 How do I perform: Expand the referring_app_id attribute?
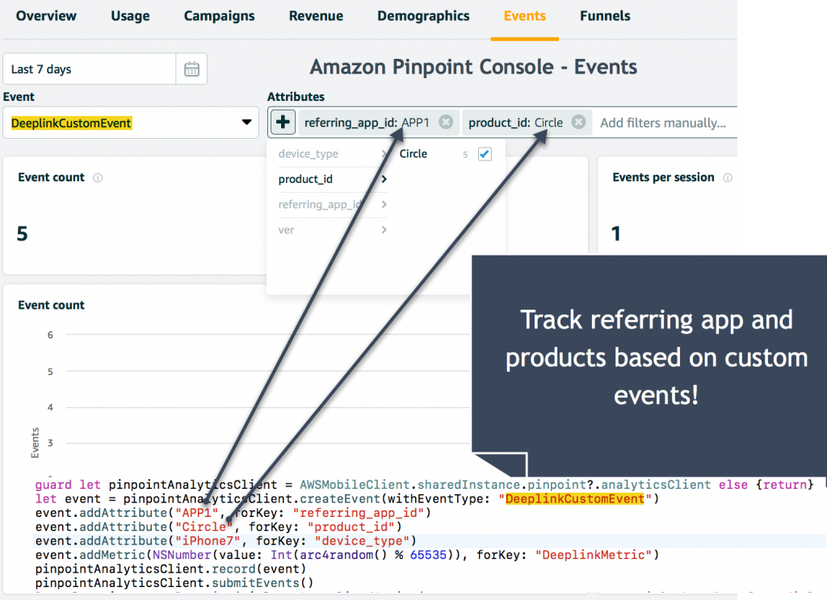tap(332, 204)
